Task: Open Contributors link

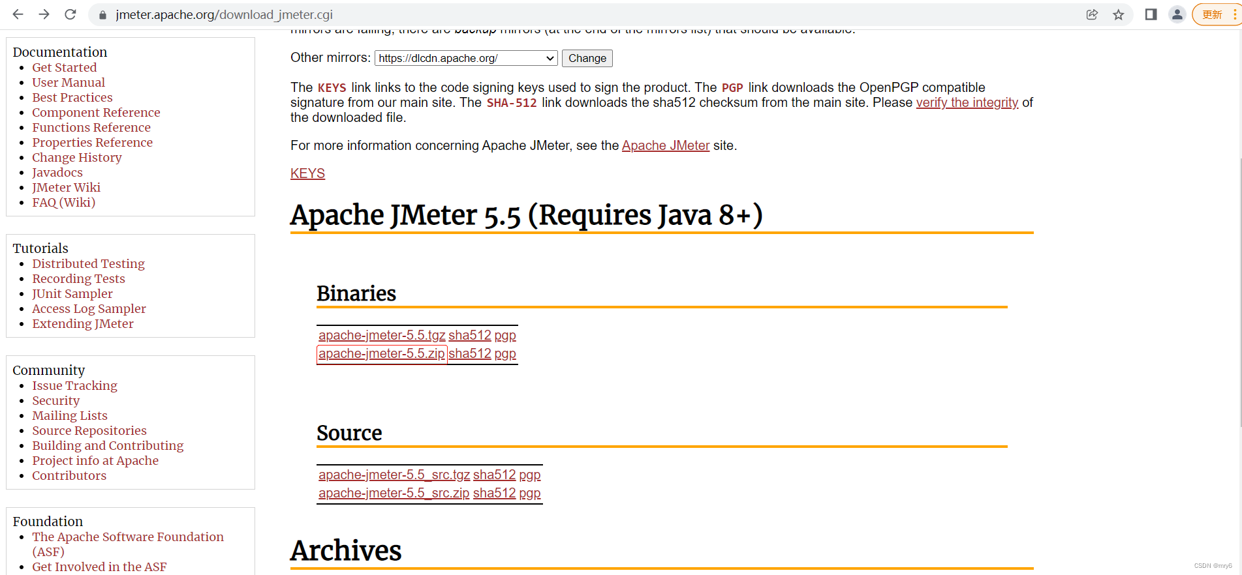Action: click(69, 475)
